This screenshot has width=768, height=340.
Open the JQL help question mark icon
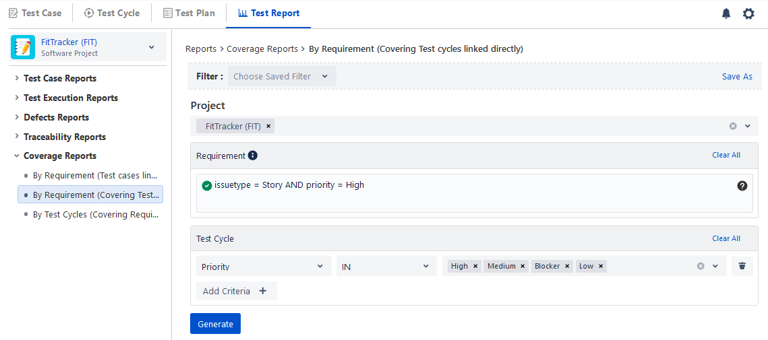click(x=742, y=186)
